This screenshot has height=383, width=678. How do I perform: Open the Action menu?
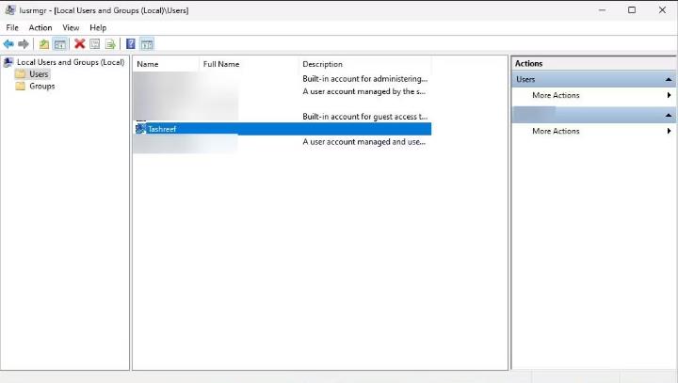40,28
